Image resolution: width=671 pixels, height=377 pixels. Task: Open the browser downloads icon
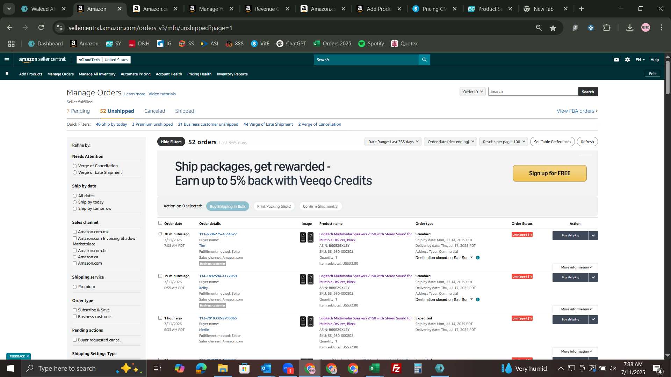(x=630, y=28)
